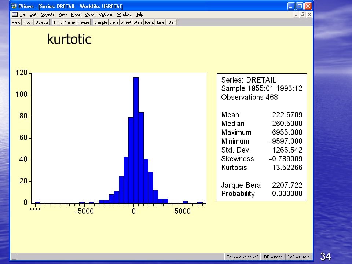
Task: Close the EViews application window
Action: pos(308,6)
